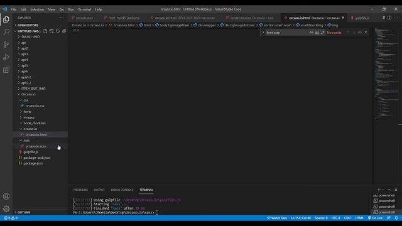The image size is (402, 226).
Task: Open package.json in Explorer
Action: tap(40, 163)
